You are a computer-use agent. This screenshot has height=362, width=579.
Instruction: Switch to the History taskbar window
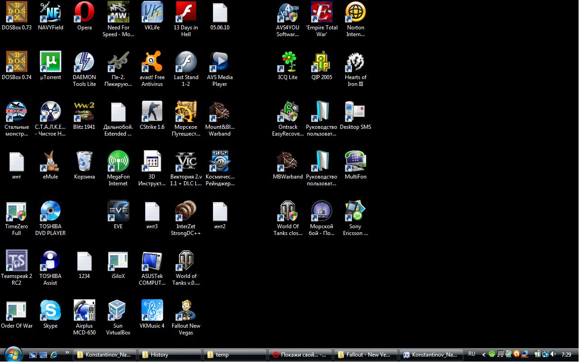point(169,355)
